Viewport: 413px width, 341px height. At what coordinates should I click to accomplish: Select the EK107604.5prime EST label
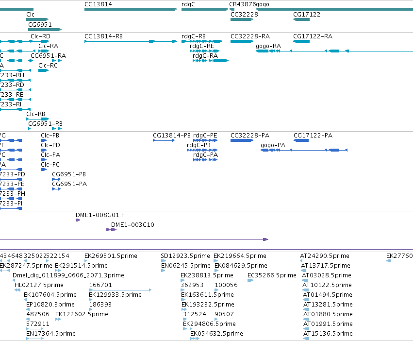pos(50,295)
